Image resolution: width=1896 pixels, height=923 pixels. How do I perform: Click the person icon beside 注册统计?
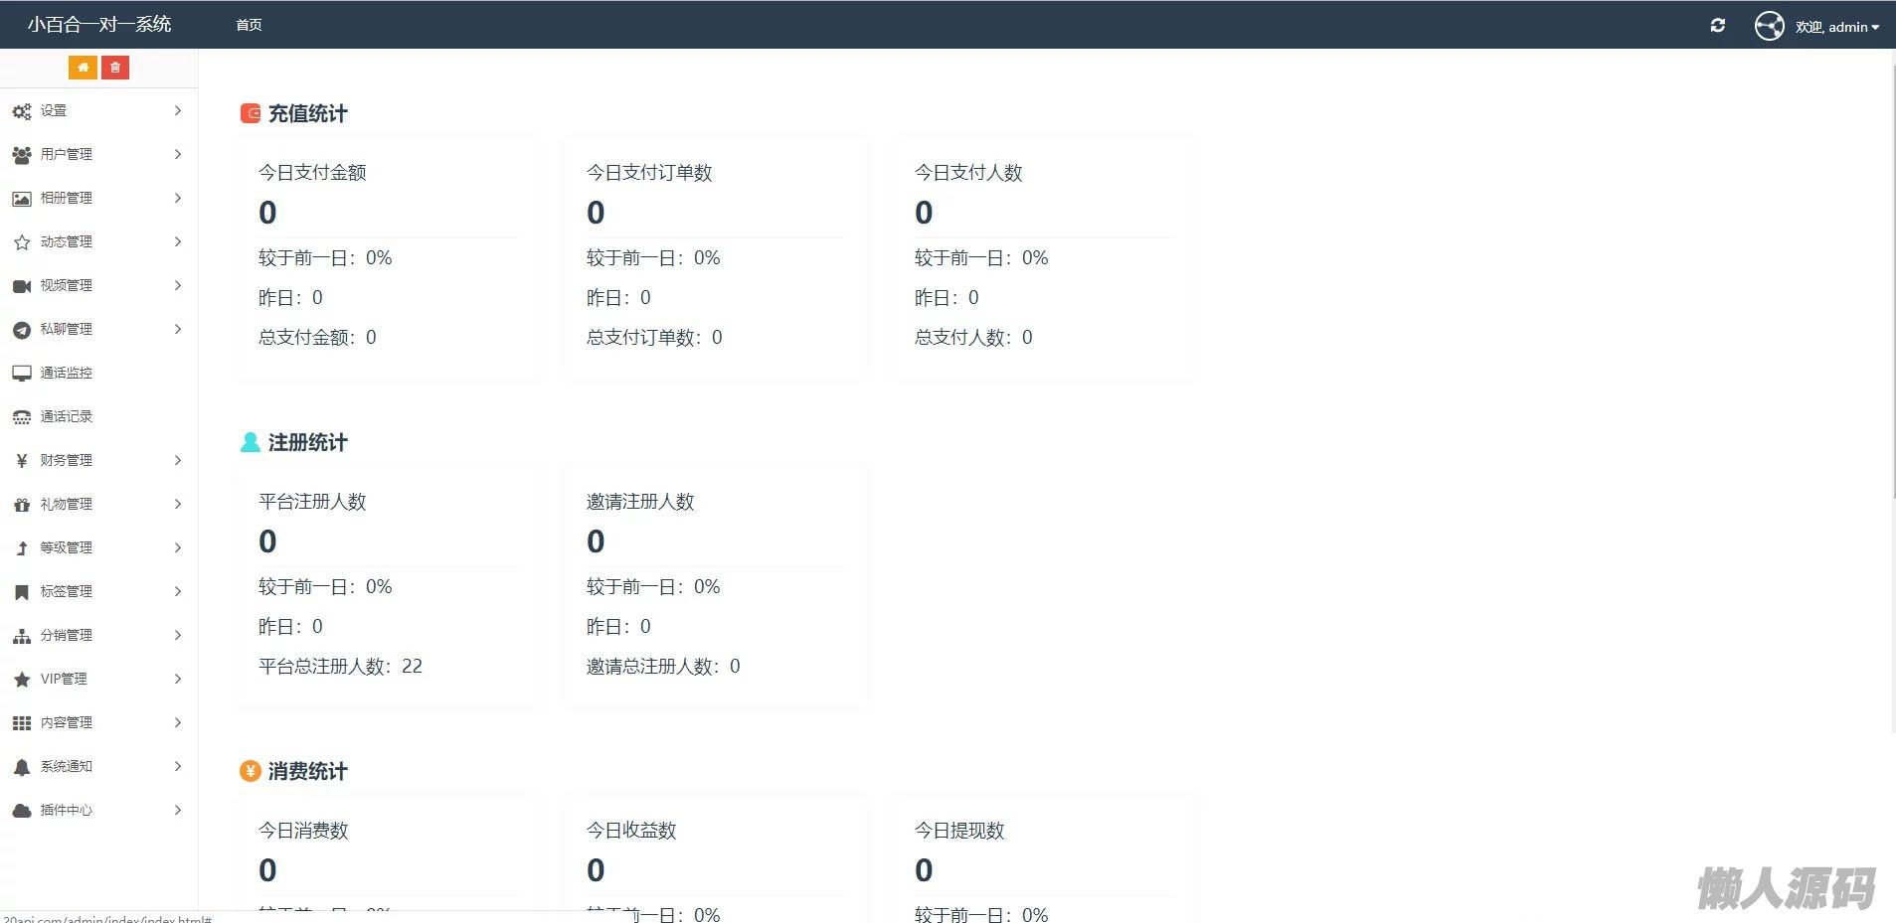pos(251,442)
